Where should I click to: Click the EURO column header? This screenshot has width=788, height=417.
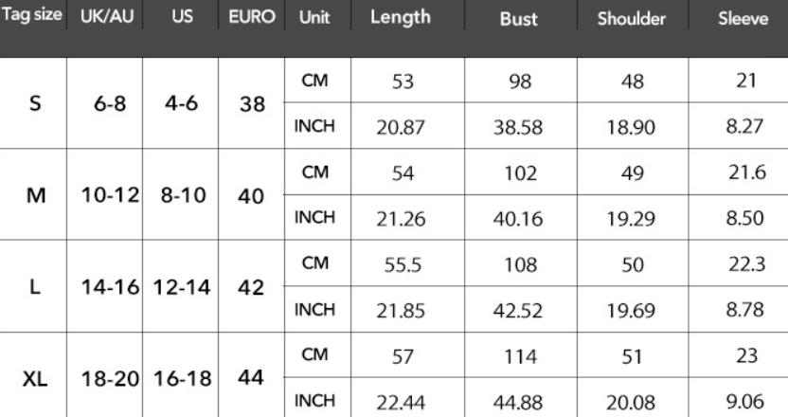251,17
